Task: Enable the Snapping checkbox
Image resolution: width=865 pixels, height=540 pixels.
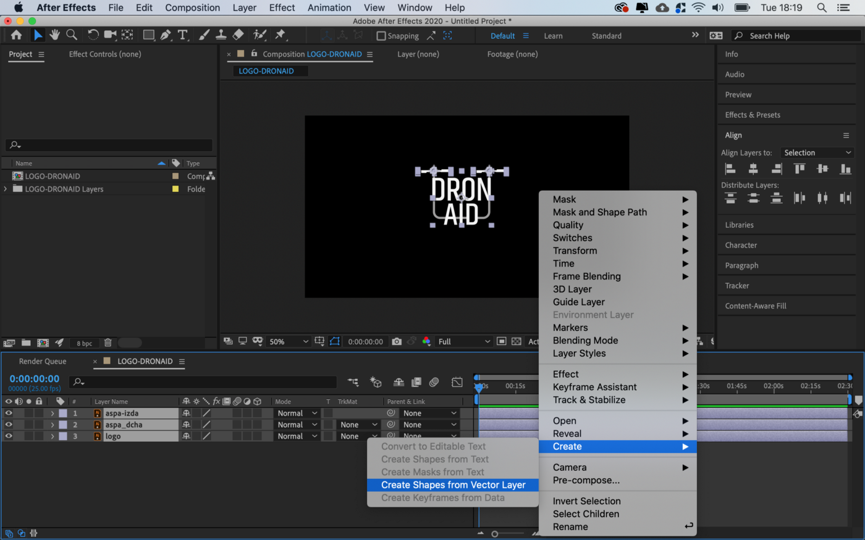Action: pyautogui.click(x=381, y=36)
